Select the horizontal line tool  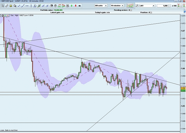coord(27,6)
